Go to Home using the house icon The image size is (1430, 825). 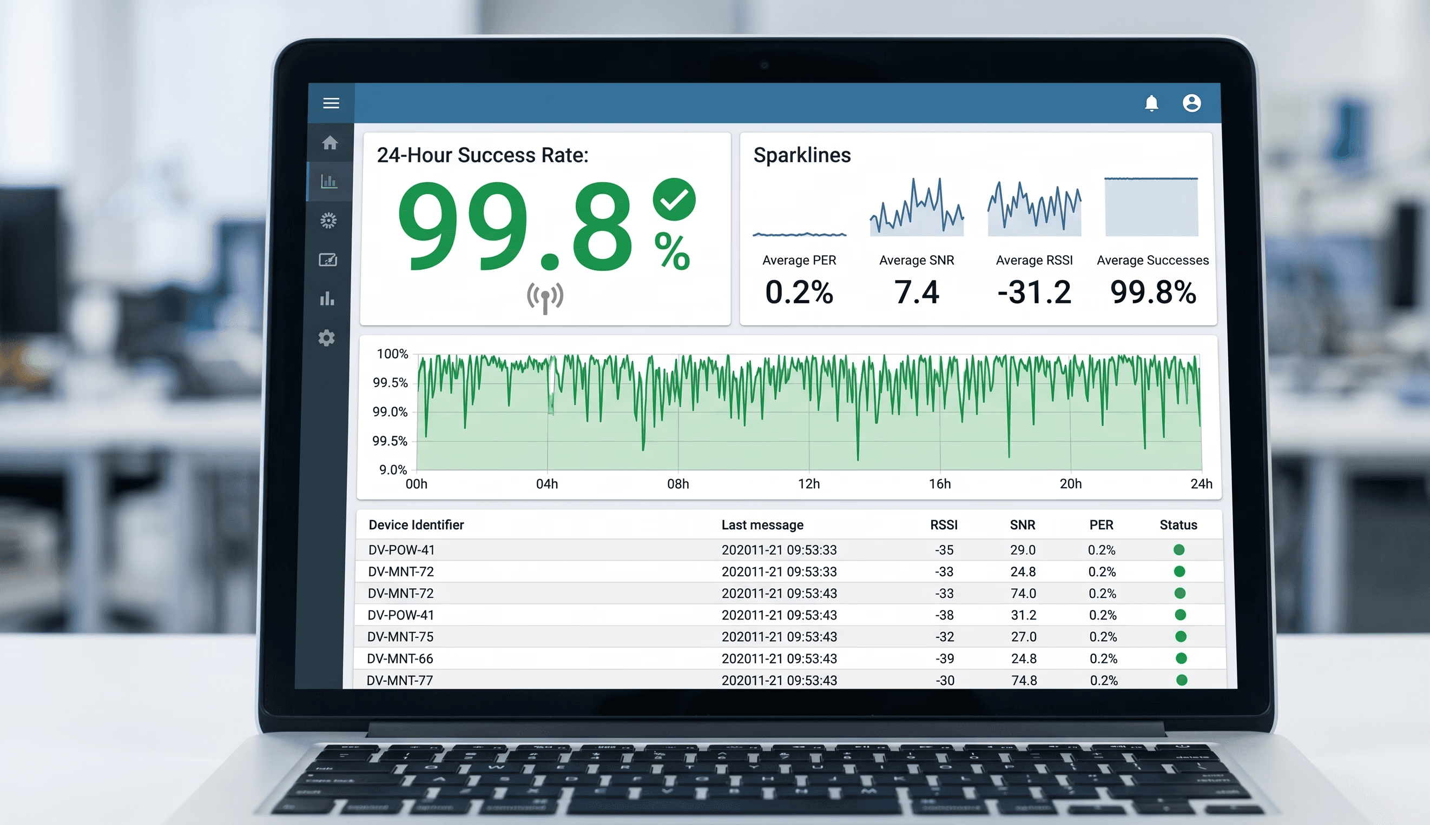tap(331, 143)
